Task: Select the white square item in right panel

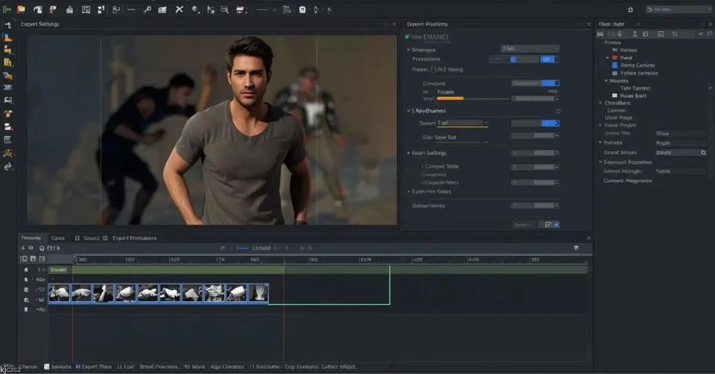Action: point(614,95)
